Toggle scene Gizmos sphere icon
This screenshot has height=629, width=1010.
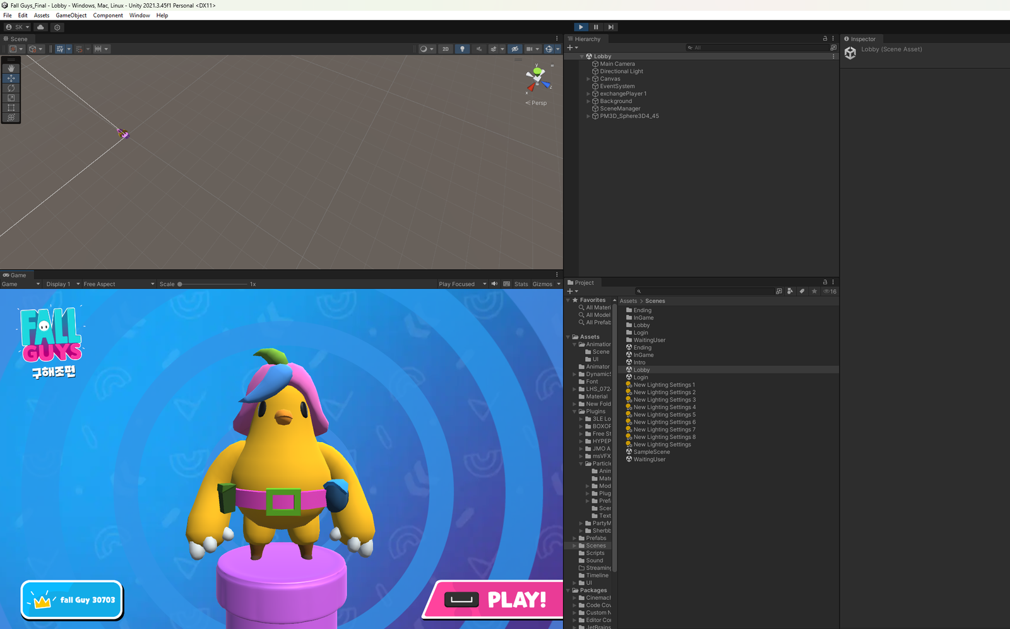pyautogui.click(x=549, y=49)
